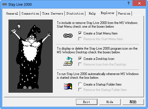Click the chain link icon in the title bar
This screenshot has height=109, width=148.
(x=5, y=4)
